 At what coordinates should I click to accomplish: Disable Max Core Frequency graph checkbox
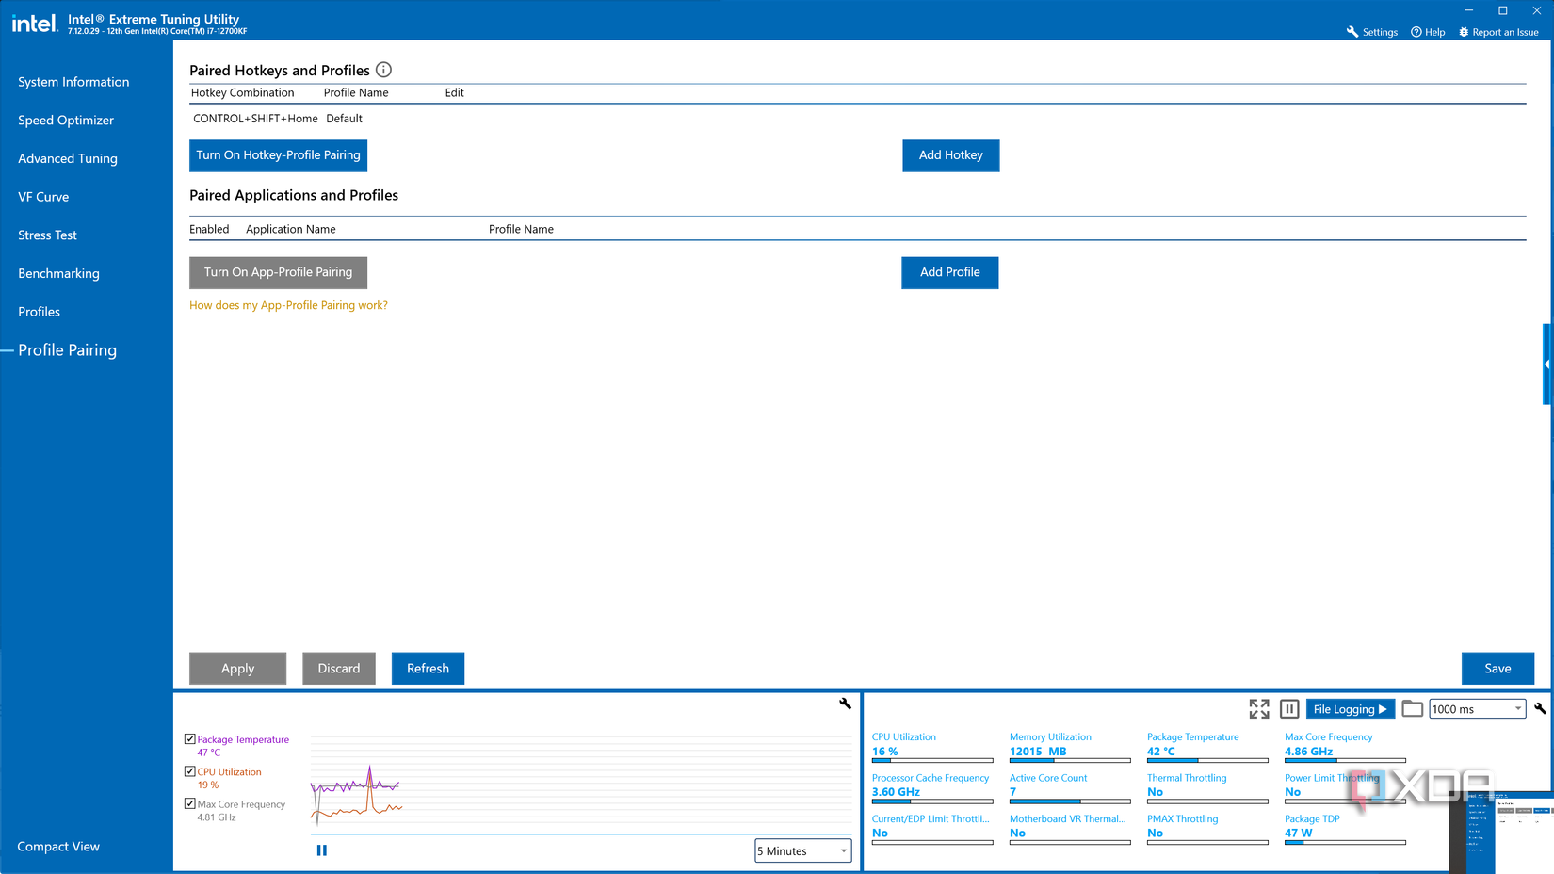(190, 804)
